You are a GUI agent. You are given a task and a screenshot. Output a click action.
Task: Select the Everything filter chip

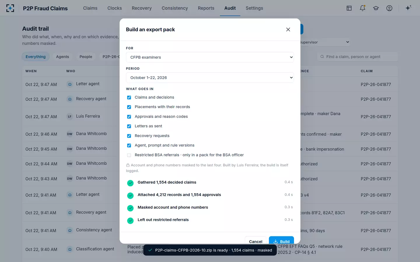(x=36, y=57)
